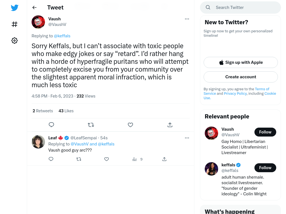Click the Twitter bird home logo
The height and width of the screenshot is (214, 286).
click(x=15, y=8)
